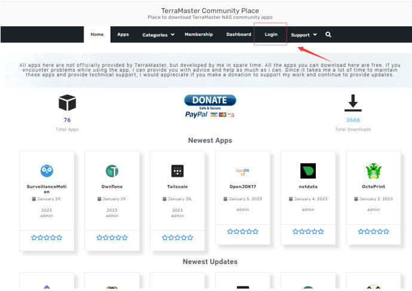This screenshot has width=412, height=291.
Task: Click the Tailscale dots icon
Action: pos(177,171)
